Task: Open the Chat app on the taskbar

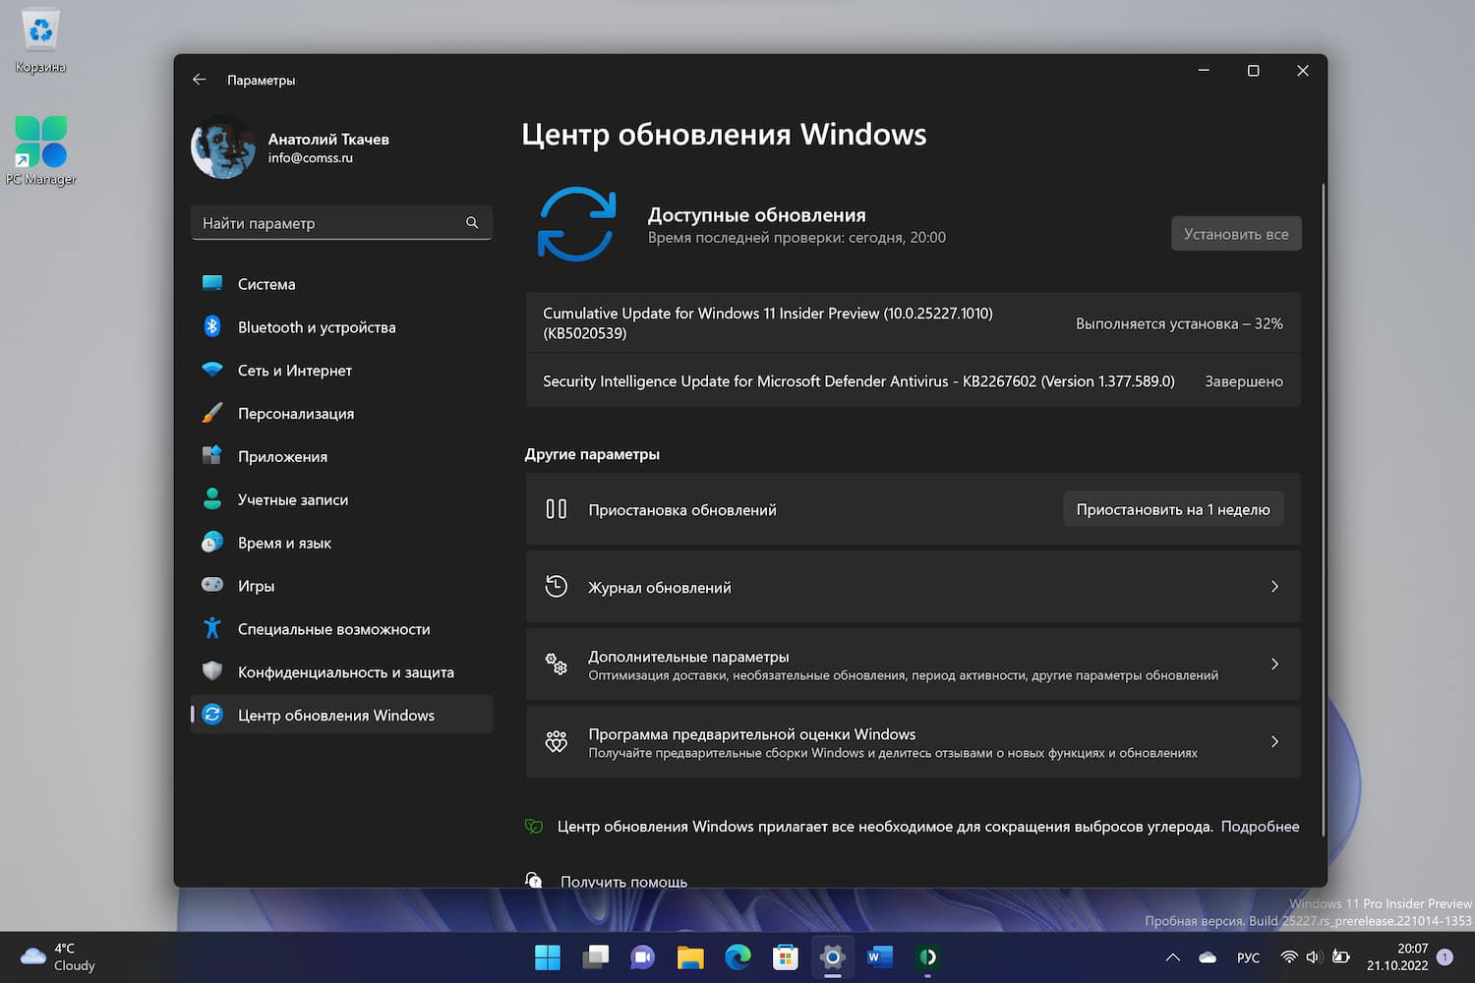Action: (x=642, y=957)
